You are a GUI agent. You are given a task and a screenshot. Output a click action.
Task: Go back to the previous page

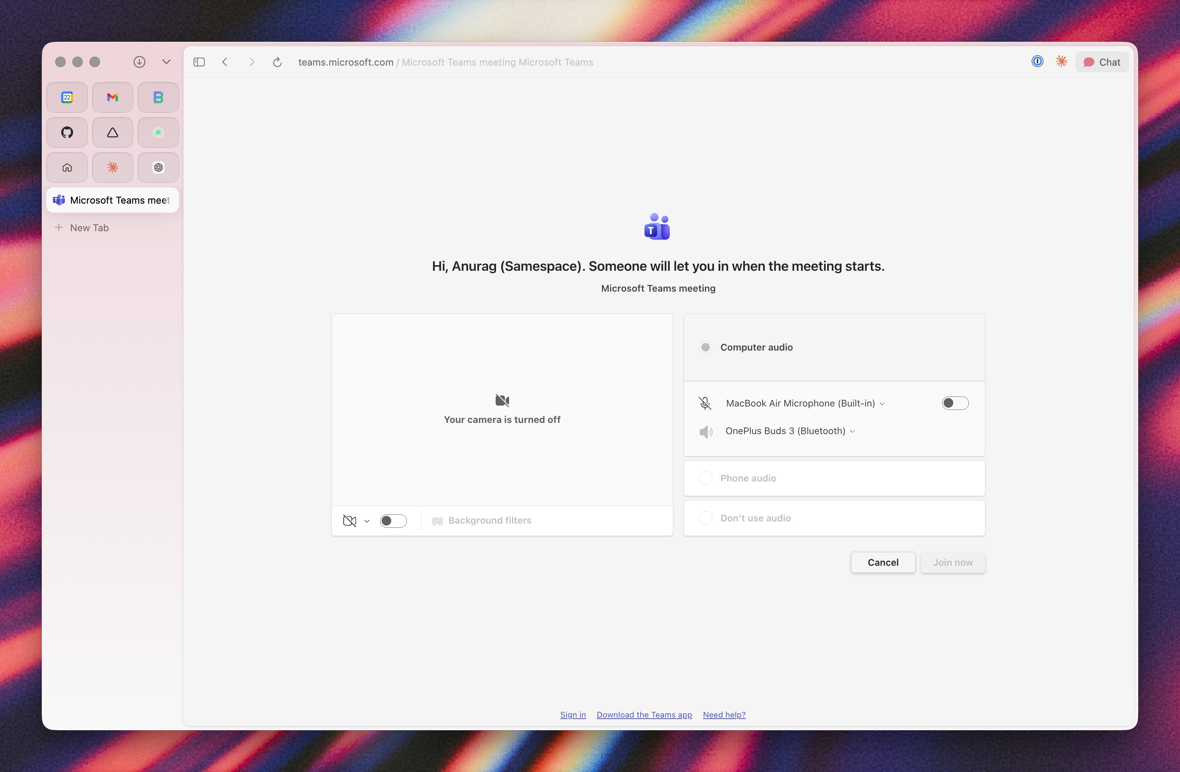point(225,62)
